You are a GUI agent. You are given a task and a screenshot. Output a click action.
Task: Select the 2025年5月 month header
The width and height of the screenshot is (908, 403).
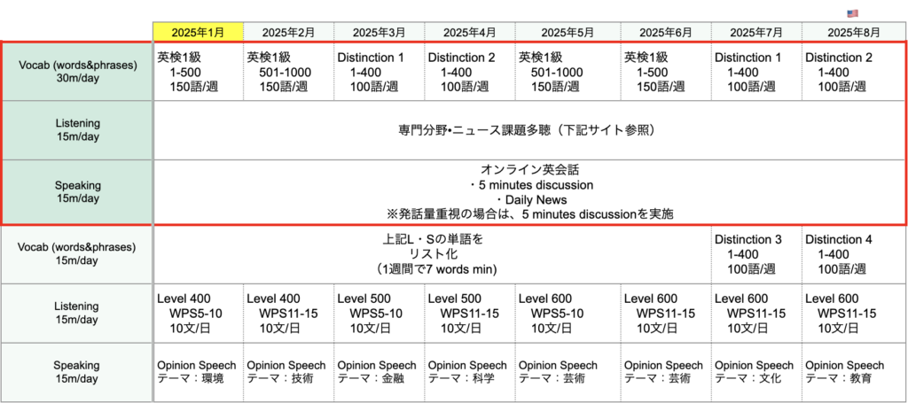(567, 32)
